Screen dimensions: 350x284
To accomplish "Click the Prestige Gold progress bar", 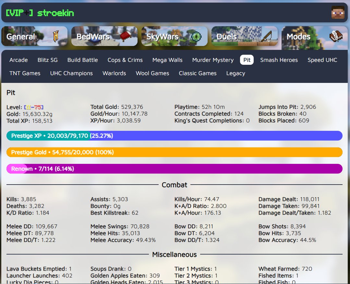I will 175,152.
